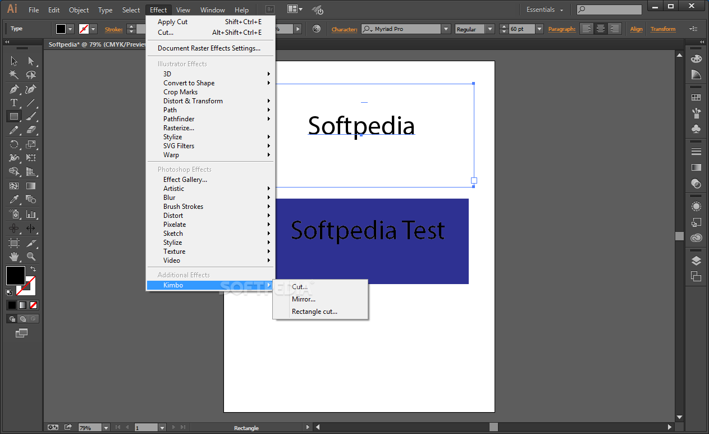The width and height of the screenshot is (709, 434).
Task: Set alignment to Align right
Action: pos(615,29)
